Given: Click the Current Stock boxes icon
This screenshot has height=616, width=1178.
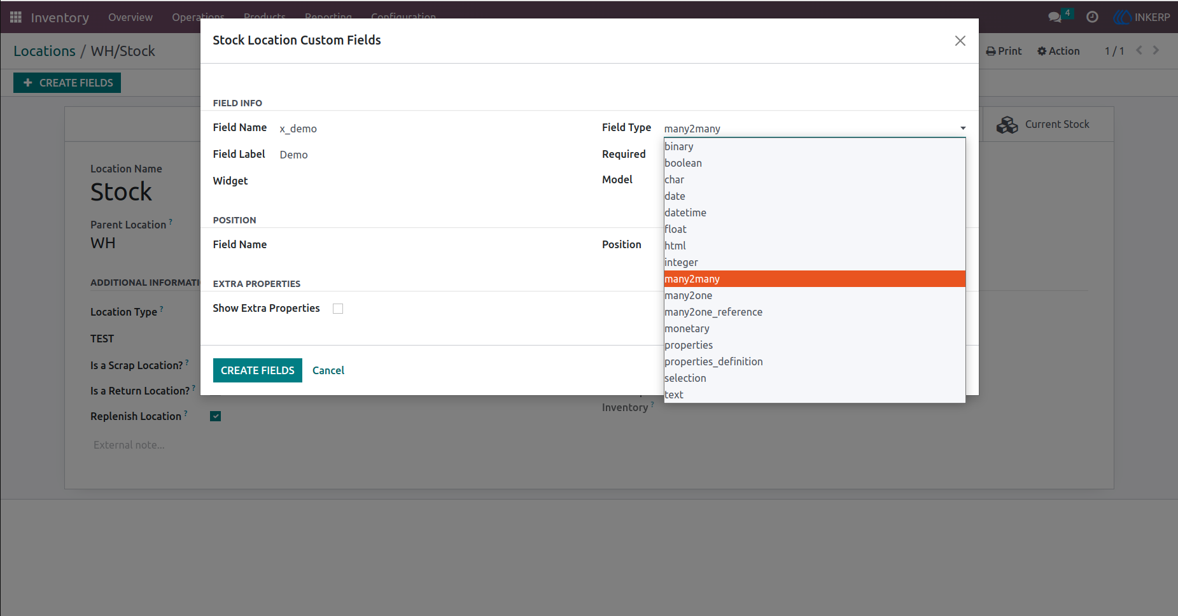Looking at the screenshot, I should point(1007,125).
